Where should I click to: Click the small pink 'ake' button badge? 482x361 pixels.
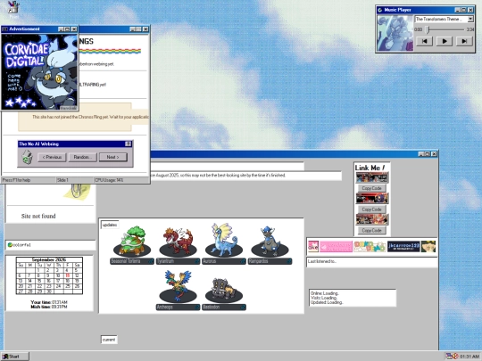pos(313,247)
